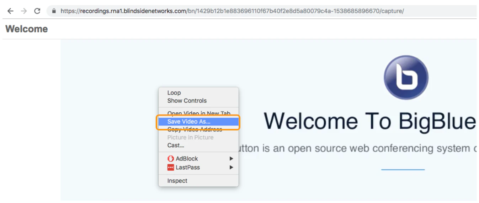Expand the AdBlock submenu arrow
This screenshot has width=479, height=203.
[231, 159]
